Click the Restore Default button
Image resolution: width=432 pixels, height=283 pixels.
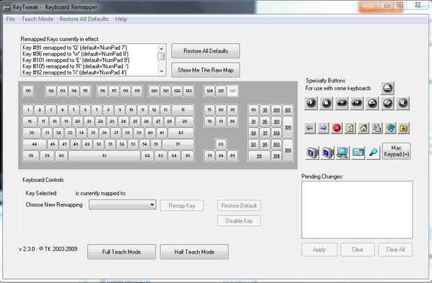point(239,205)
